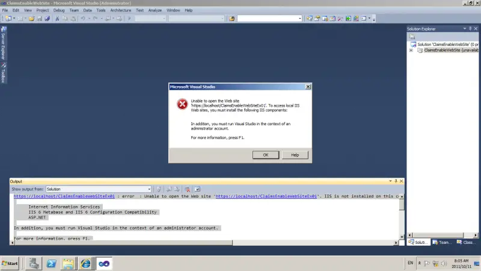Open second localhost link in error text
The height and width of the screenshot is (271, 481).
pyautogui.click(x=266, y=196)
